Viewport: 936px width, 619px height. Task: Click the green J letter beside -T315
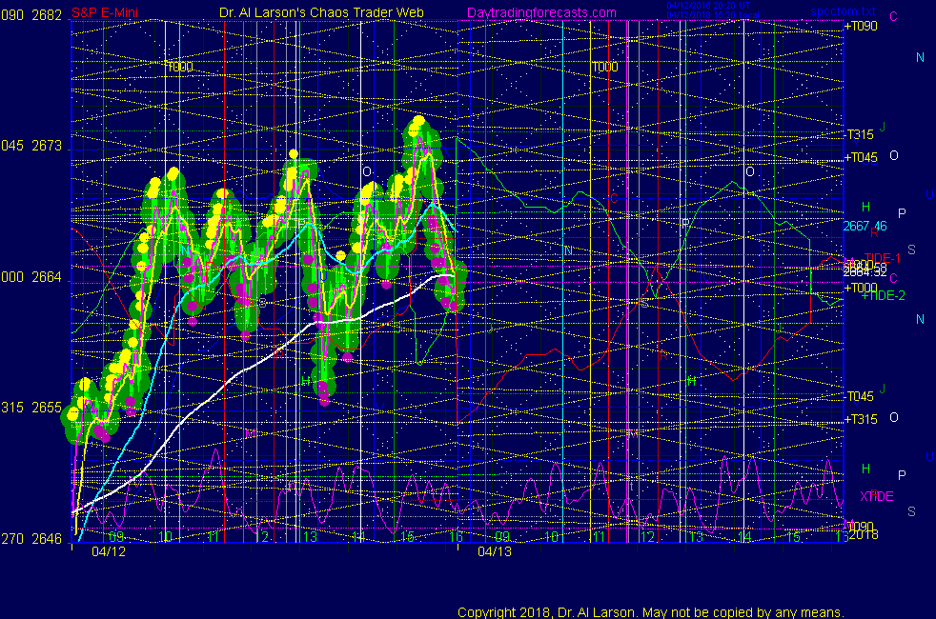point(883,127)
